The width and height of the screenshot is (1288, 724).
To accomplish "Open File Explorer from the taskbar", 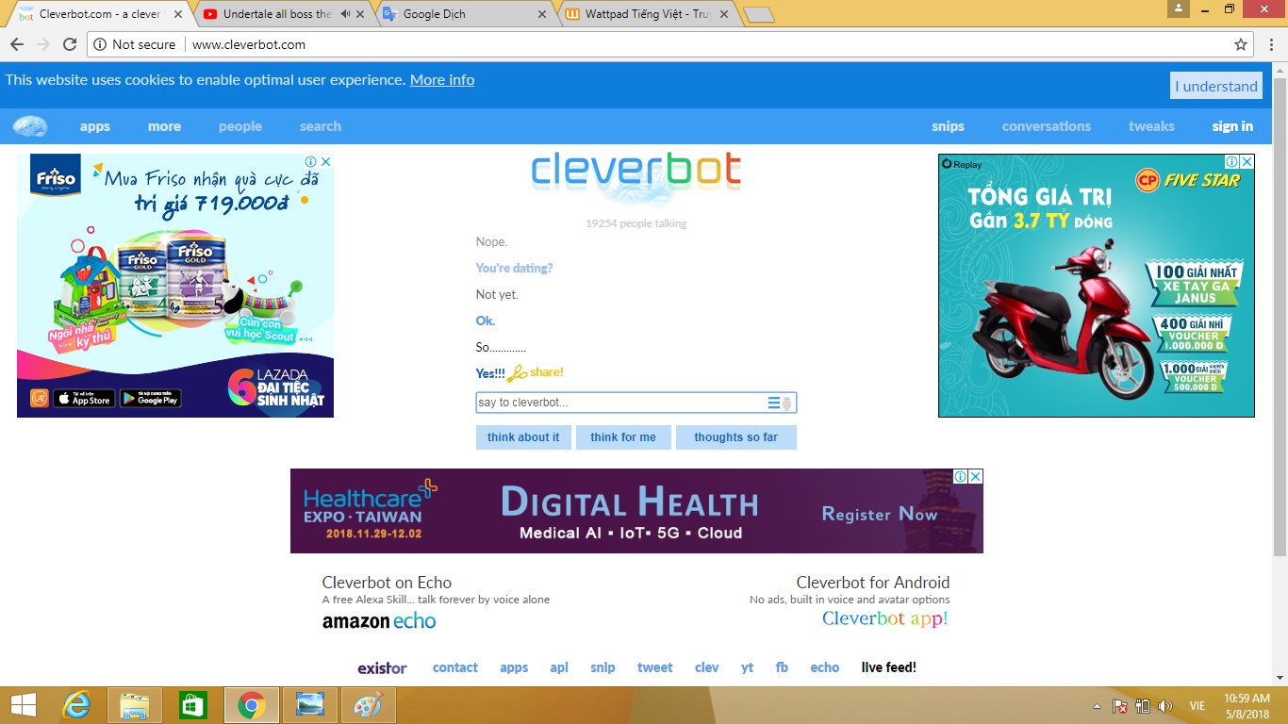I will [x=135, y=705].
